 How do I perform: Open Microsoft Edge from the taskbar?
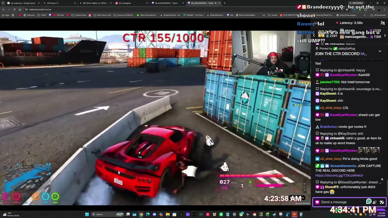click(148, 214)
